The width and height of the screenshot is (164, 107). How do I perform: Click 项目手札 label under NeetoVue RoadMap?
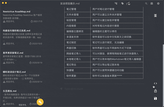point(10,21)
